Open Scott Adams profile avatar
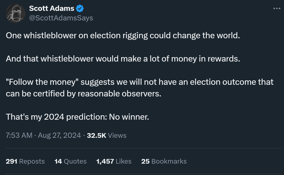This screenshot has height=175, width=284. point(15,13)
